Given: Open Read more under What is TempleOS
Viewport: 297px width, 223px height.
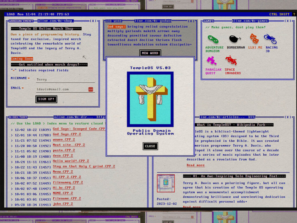Looking at the screenshot, I should tap(196, 165).
